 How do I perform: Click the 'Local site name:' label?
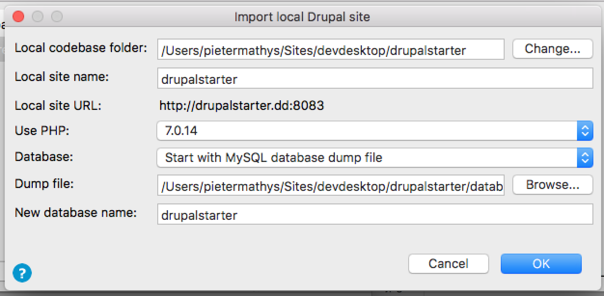coord(62,77)
